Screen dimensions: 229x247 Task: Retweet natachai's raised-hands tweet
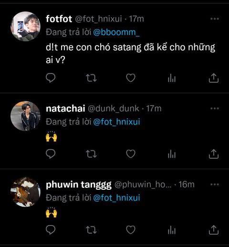coord(91,154)
